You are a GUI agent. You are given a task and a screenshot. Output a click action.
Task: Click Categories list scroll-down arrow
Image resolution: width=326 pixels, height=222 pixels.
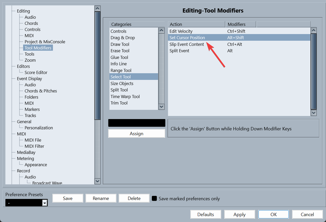pos(161,107)
